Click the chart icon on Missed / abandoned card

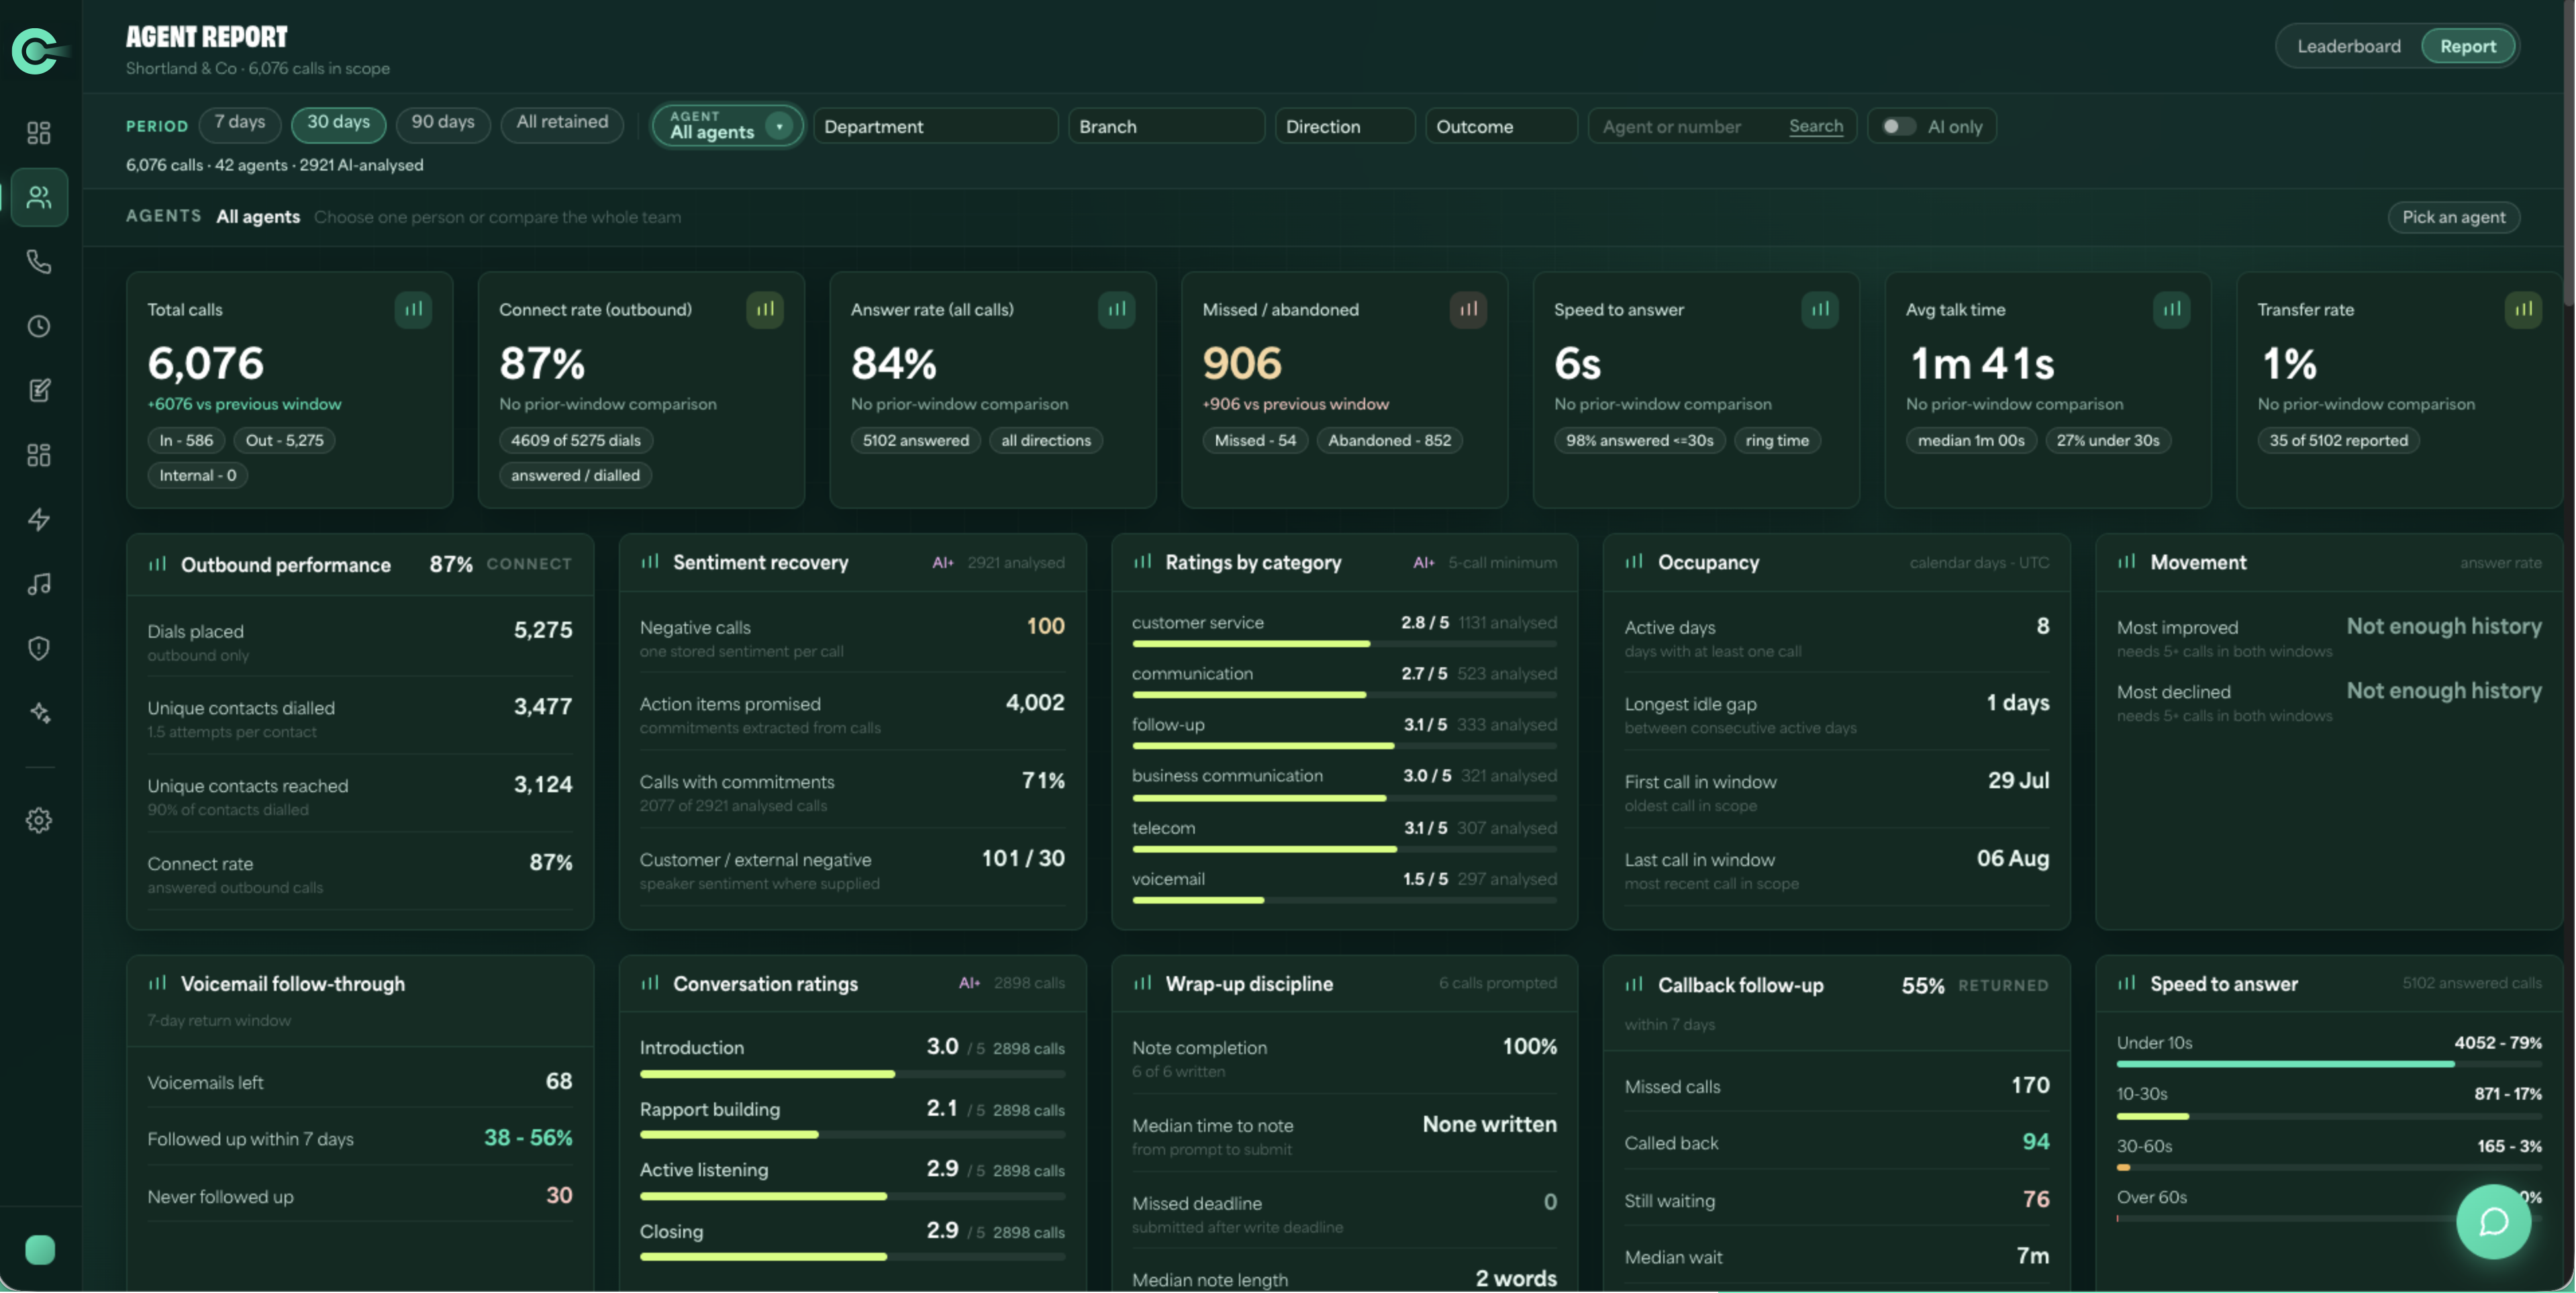point(1468,309)
